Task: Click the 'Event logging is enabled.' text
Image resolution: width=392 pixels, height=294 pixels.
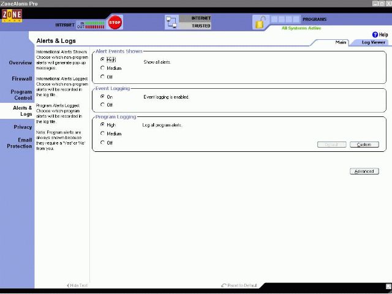Action: point(166,97)
